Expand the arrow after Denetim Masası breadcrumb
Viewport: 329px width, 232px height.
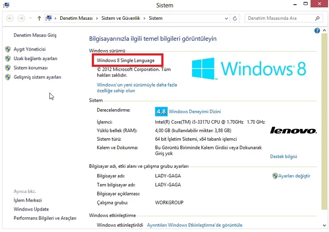pyautogui.click(x=96, y=18)
